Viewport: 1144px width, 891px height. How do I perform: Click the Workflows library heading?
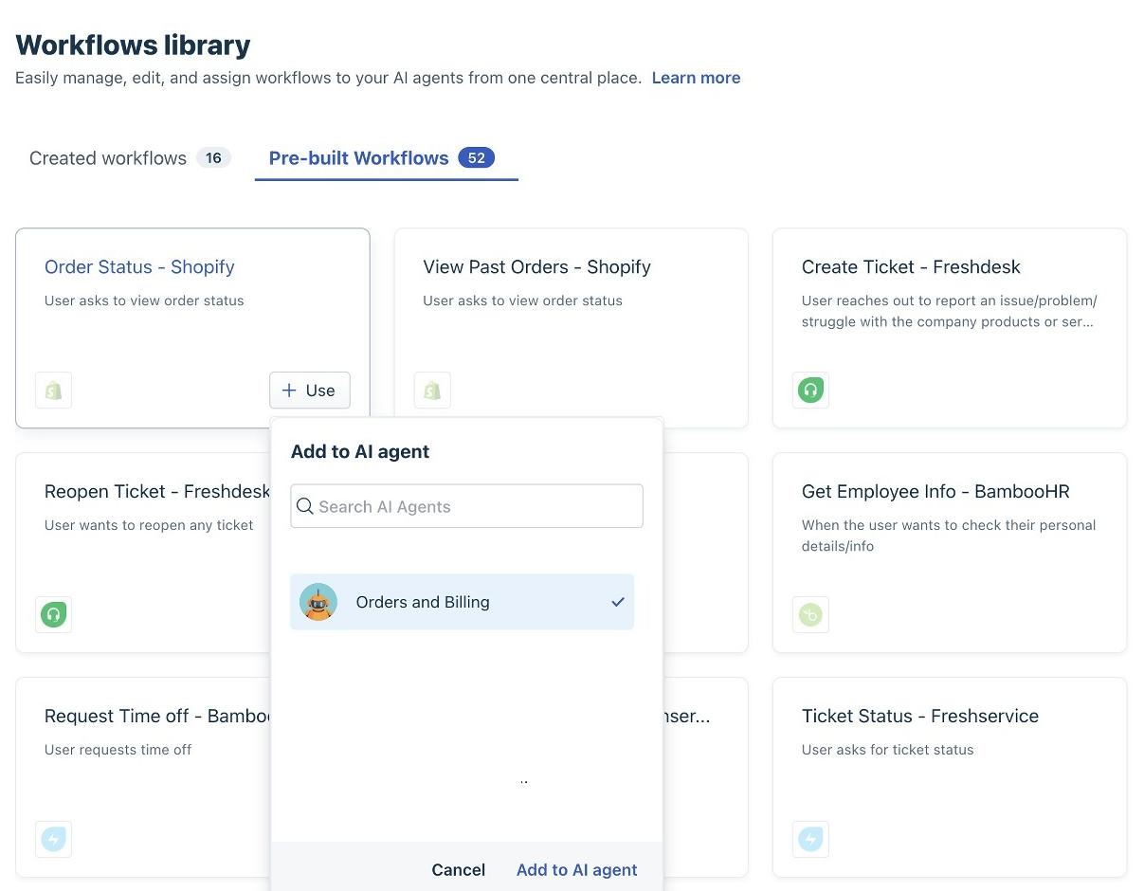tap(133, 45)
